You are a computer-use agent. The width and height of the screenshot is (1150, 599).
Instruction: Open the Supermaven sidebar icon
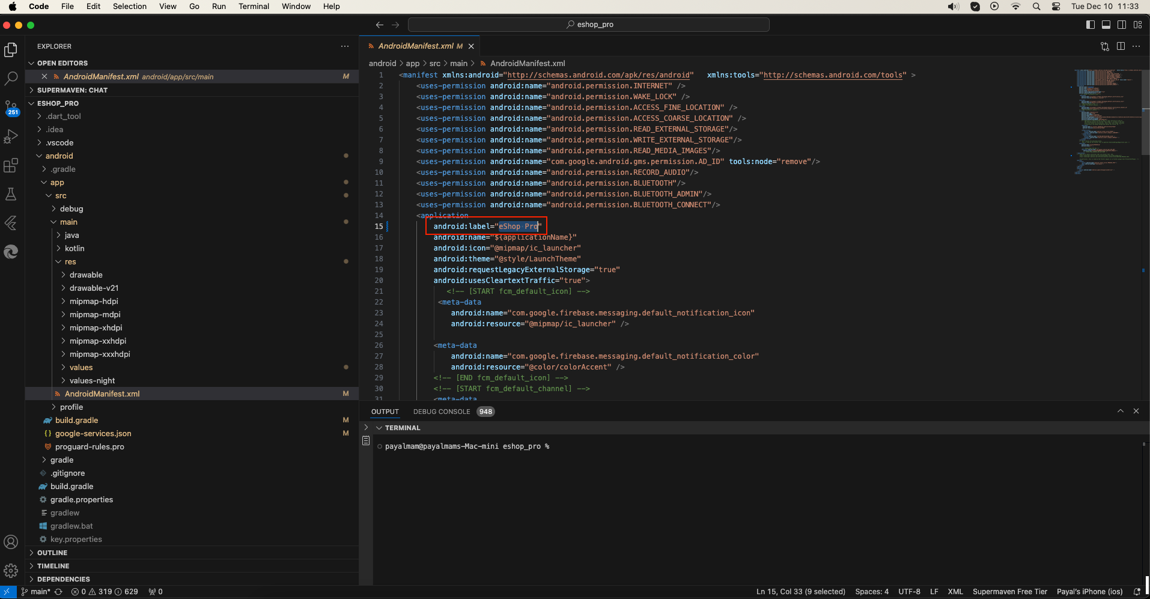pos(11,252)
